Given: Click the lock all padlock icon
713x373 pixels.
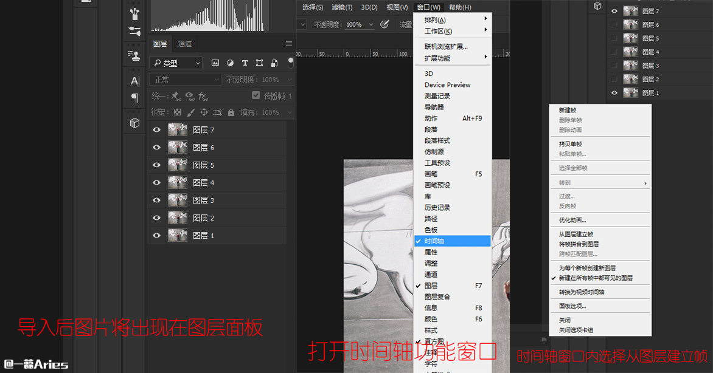Looking at the screenshot, I should 231,112.
